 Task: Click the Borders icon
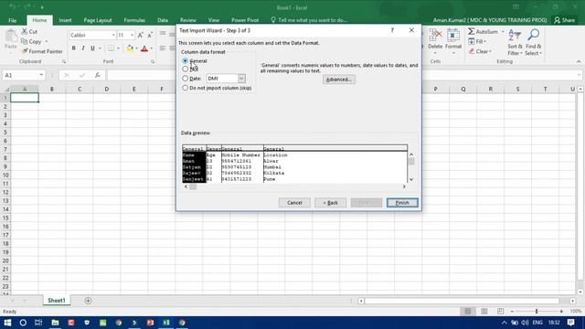(111, 48)
